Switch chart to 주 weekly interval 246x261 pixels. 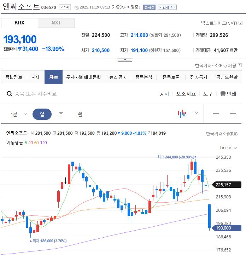tap(61, 114)
